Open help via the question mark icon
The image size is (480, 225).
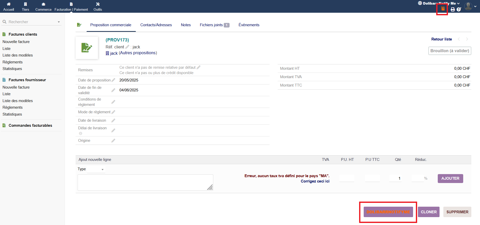coord(459,9)
